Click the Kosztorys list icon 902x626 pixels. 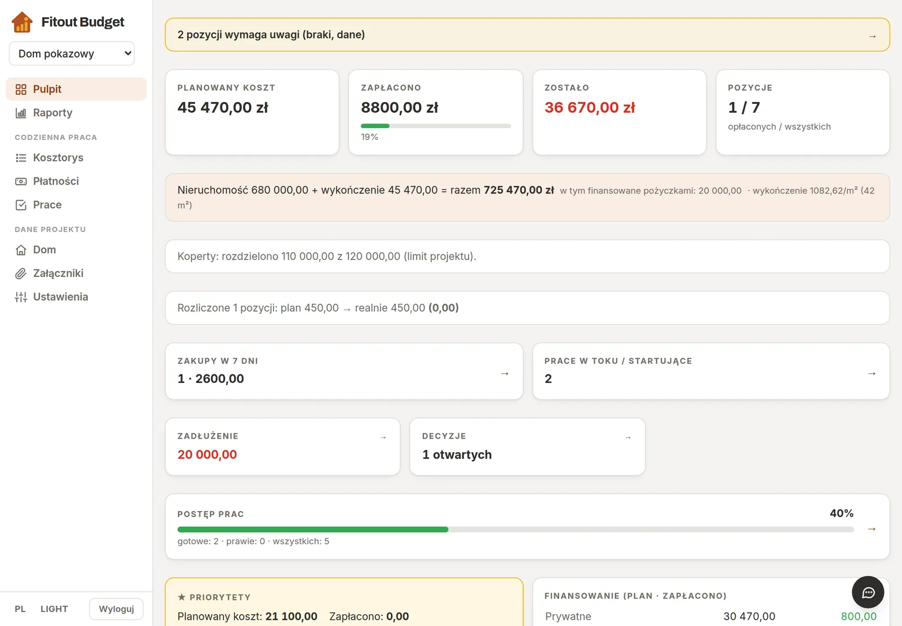(x=21, y=158)
